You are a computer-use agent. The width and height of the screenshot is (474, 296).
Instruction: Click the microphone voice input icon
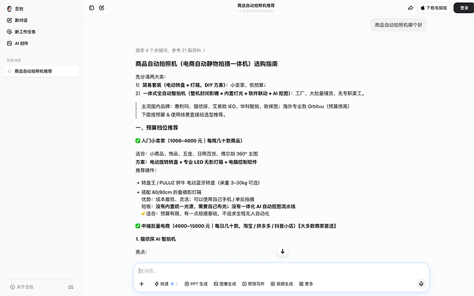tap(421, 284)
